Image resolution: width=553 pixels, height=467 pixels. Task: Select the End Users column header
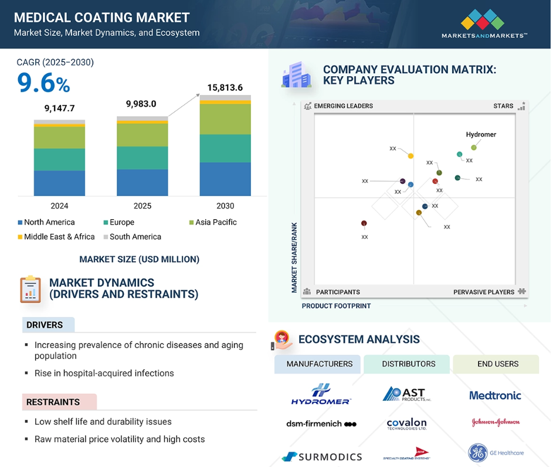[x=496, y=364]
